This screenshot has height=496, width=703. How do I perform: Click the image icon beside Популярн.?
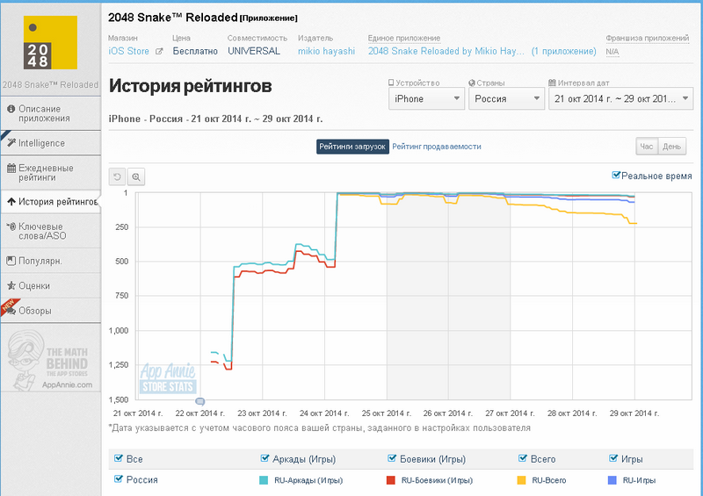pos(11,261)
